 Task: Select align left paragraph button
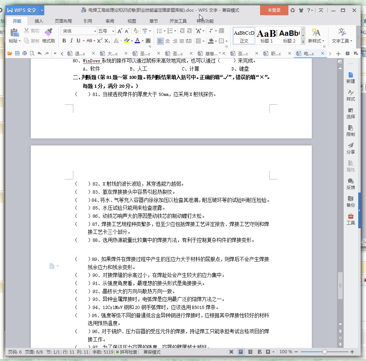pos(160,41)
